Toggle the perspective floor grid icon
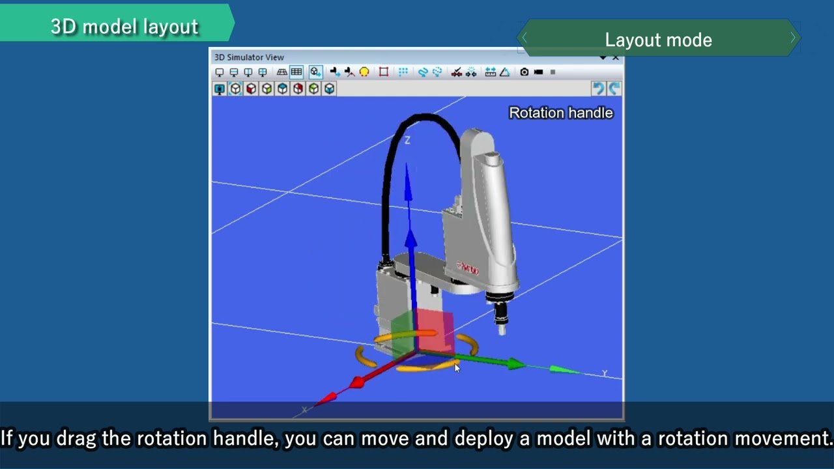This screenshot has height=469, width=834. [x=281, y=72]
